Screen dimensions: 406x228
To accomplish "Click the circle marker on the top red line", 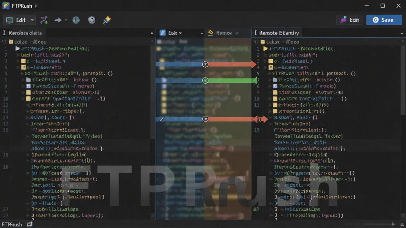I will pos(205,65).
